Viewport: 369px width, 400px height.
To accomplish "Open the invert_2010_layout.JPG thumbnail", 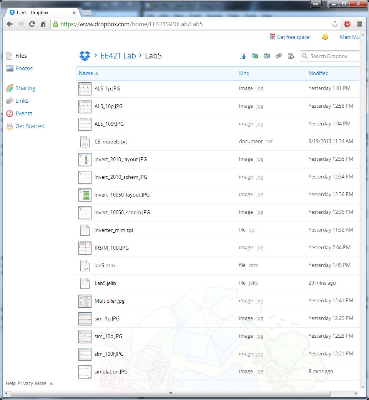I will click(x=85, y=160).
